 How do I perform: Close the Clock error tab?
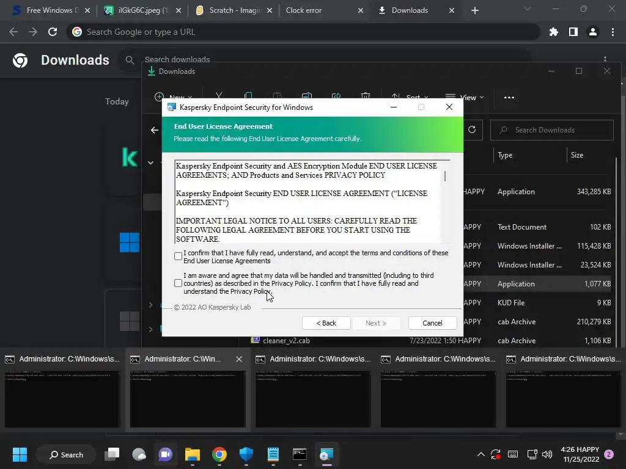[x=361, y=10]
